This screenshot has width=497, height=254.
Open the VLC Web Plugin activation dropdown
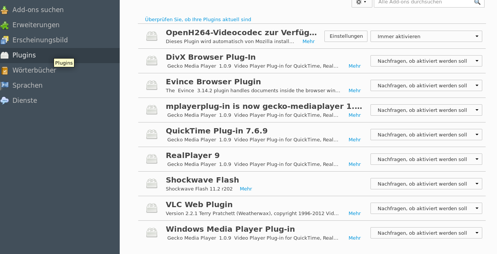tap(426, 208)
